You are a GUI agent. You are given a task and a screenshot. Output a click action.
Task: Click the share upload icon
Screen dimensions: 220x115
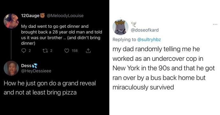click(88, 51)
